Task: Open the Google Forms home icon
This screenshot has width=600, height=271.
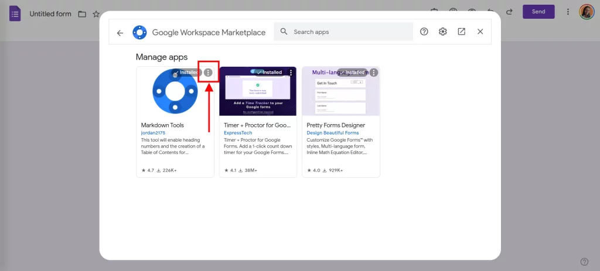Action: coord(15,14)
